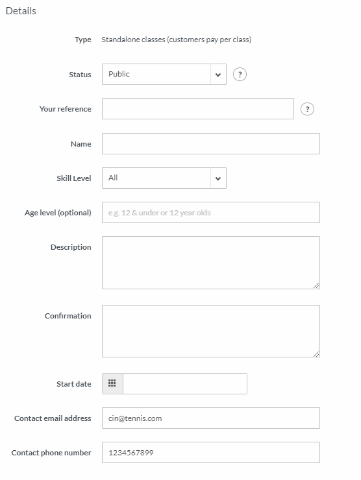
Task: Open the Start date calendar picker icon
Action: [x=112, y=383]
